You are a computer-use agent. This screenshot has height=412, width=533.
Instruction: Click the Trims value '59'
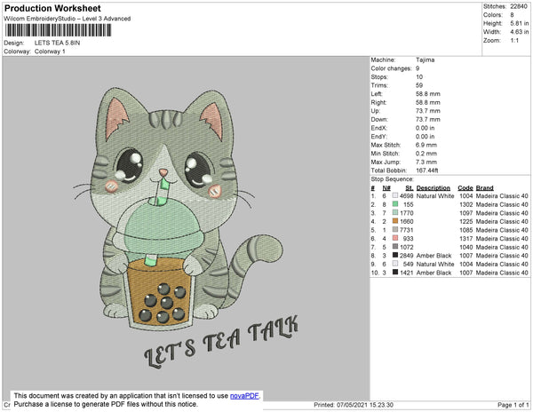(419, 85)
